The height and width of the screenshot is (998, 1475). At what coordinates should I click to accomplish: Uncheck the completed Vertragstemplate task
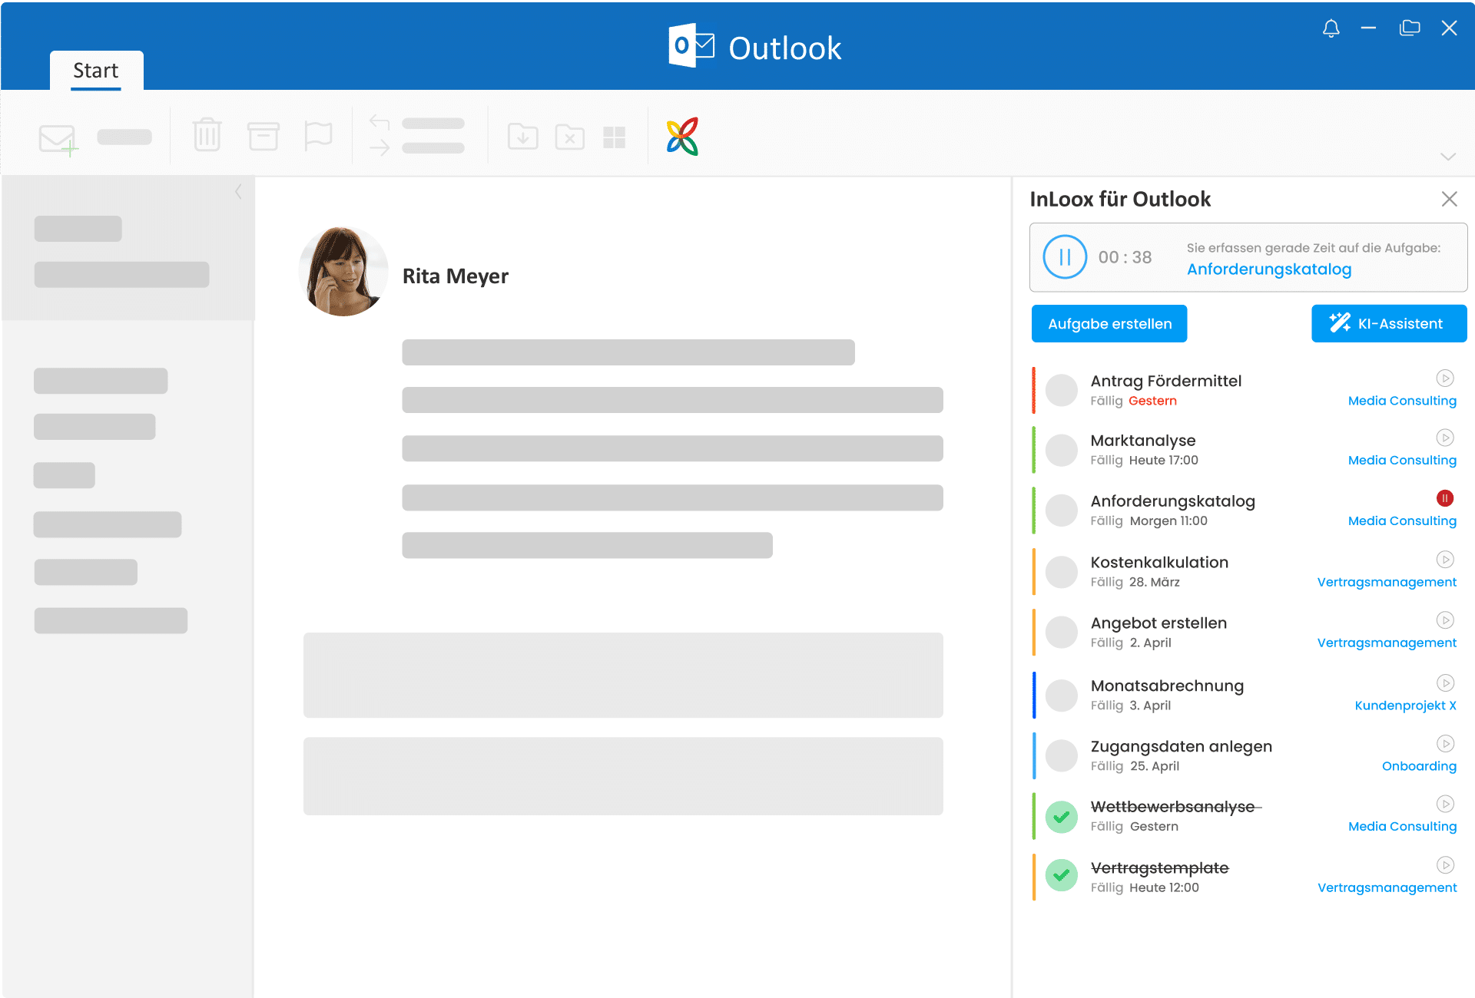pos(1062,876)
